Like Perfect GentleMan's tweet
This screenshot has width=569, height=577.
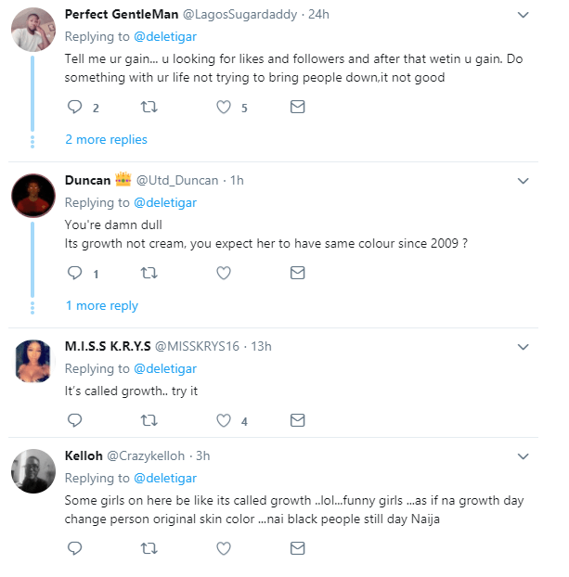(223, 108)
